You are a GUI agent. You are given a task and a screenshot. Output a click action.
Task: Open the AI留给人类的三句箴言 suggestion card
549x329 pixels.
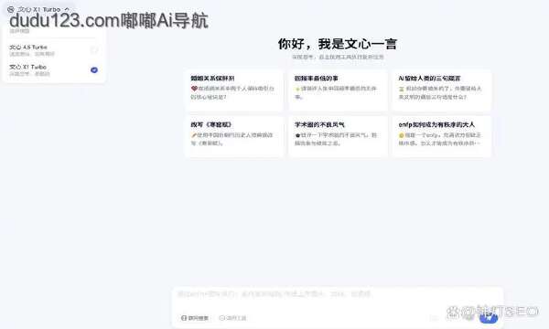[x=442, y=90]
